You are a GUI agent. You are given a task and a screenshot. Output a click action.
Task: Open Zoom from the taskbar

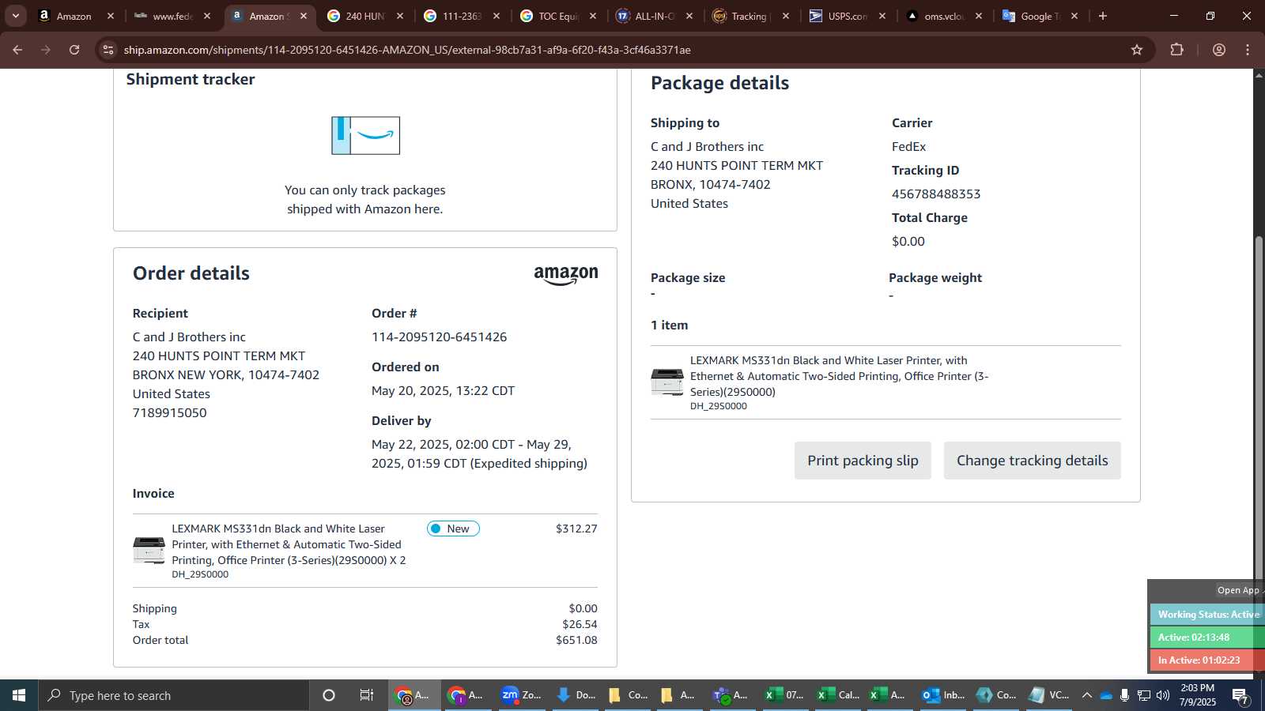click(521, 695)
